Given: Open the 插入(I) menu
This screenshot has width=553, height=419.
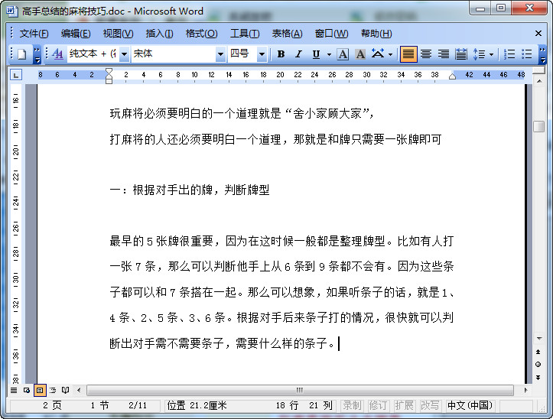Looking at the screenshot, I should point(159,34).
